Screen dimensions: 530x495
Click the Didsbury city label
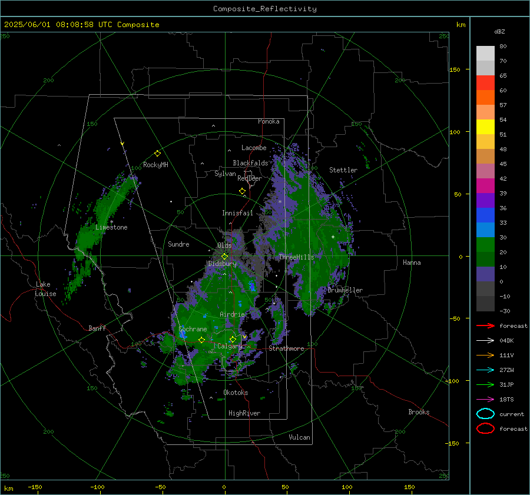[222, 264]
